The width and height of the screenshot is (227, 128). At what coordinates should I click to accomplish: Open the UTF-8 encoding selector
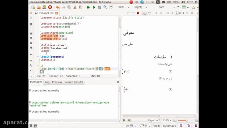(x=144, y=126)
